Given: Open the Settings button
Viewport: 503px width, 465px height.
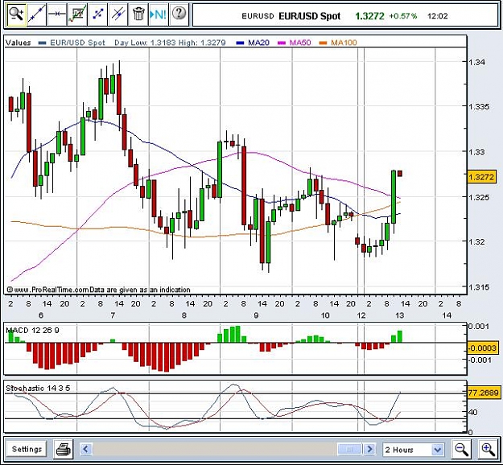Looking at the screenshot, I should (27, 449).
